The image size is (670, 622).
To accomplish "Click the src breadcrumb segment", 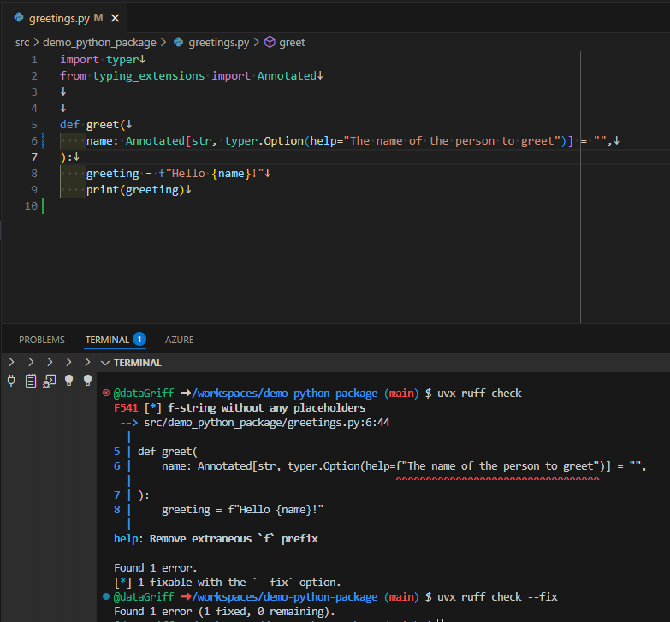I will [x=22, y=42].
